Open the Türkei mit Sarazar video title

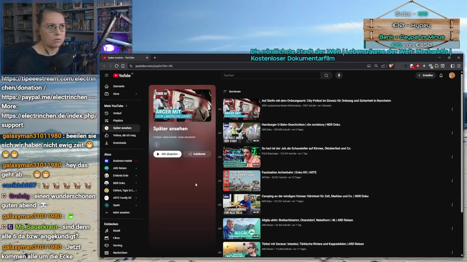tap(312, 244)
